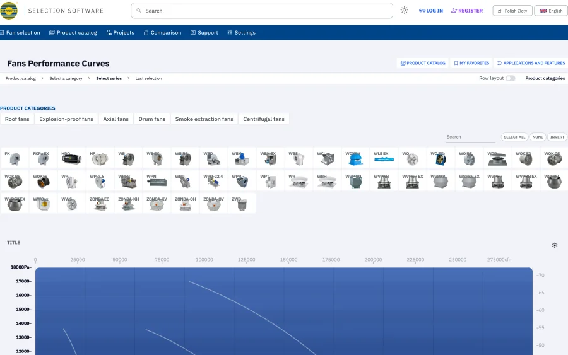The height and width of the screenshot is (355, 568).
Task: Select the ZWD fan series tile
Action: (242, 204)
